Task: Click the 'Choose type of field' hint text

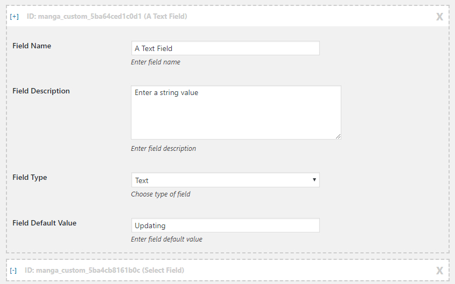Action: [160, 194]
